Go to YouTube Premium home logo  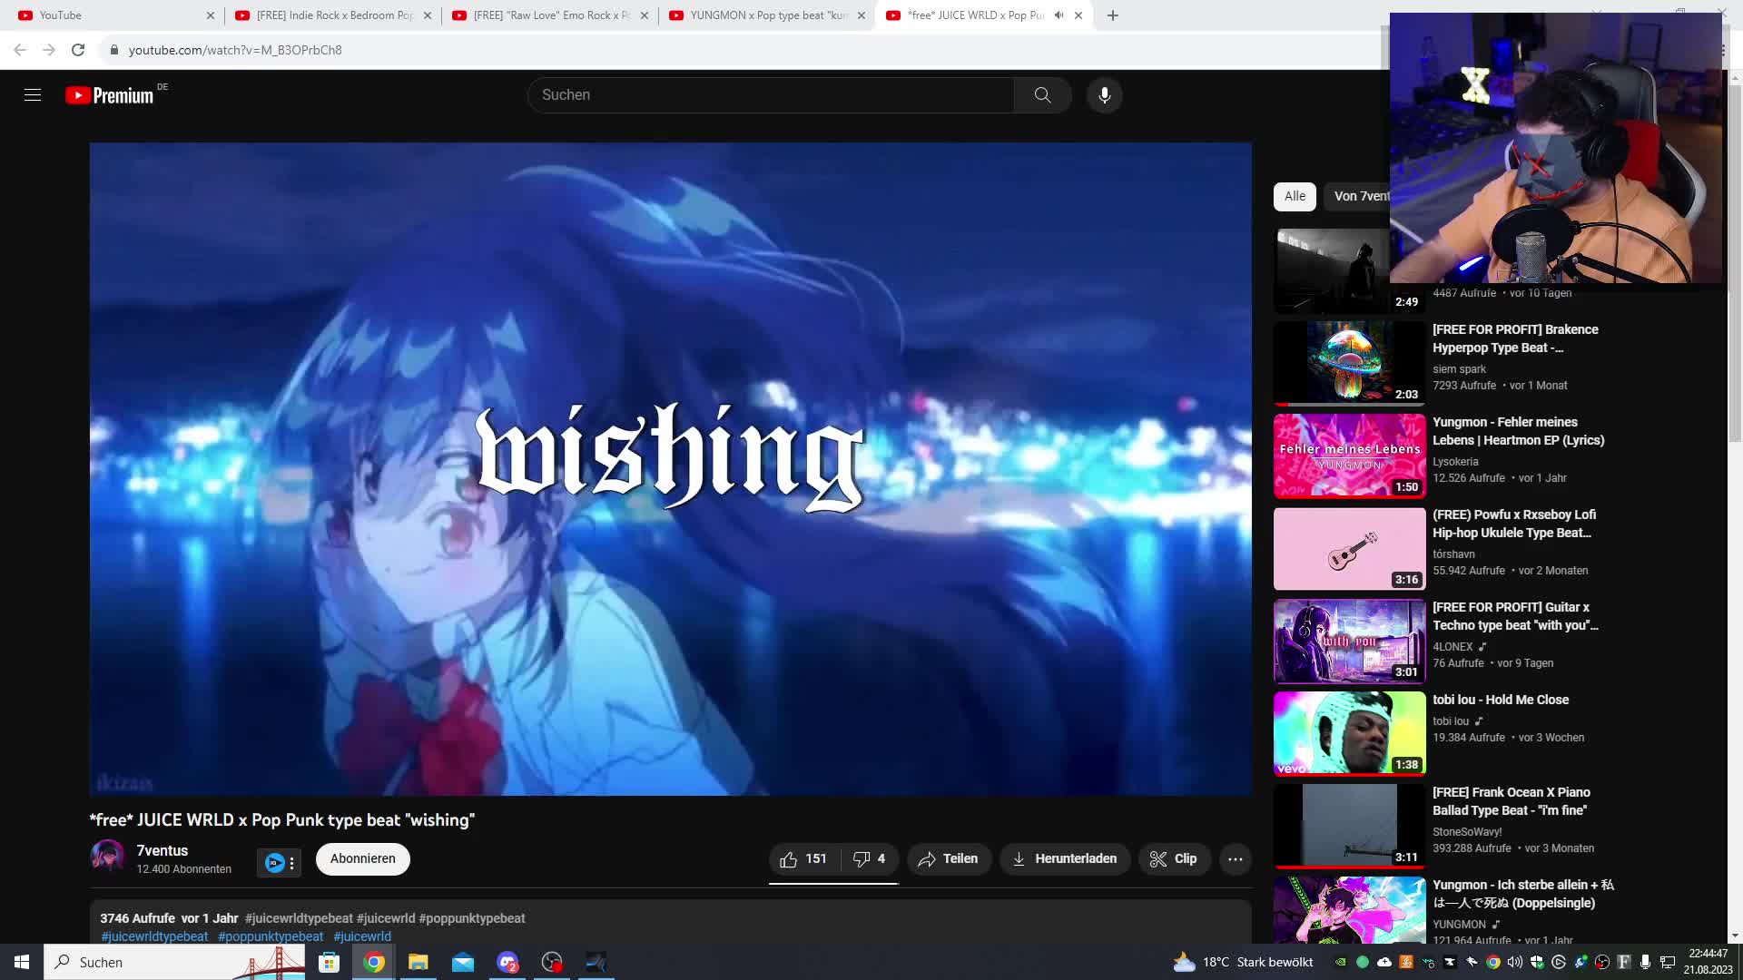click(x=110, y=95)
